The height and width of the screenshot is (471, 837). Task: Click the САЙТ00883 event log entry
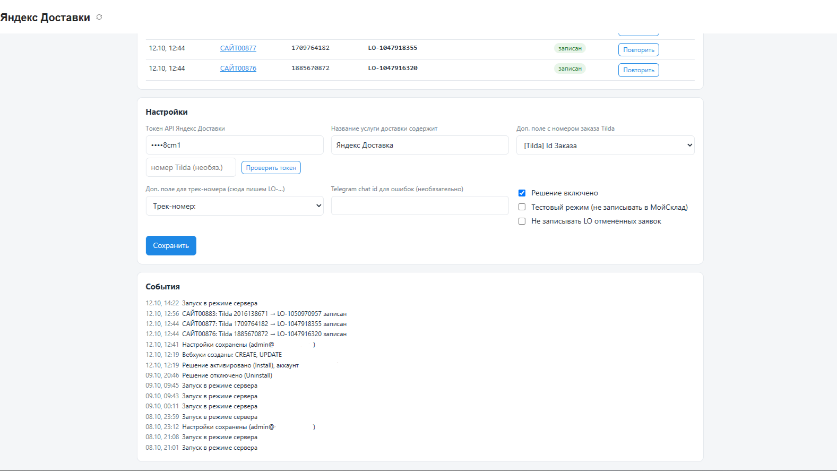click(x=246, y=314)
